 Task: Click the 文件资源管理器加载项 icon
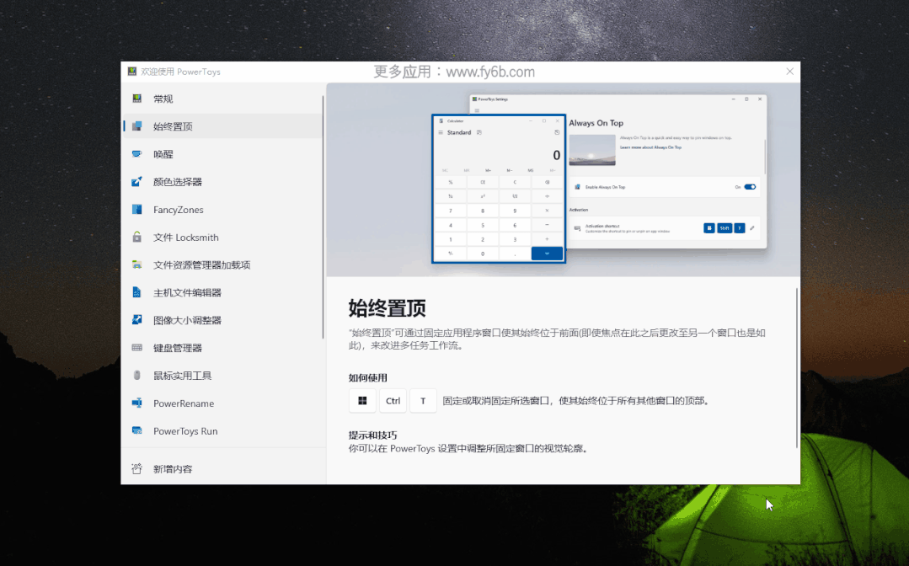coord(136,264)
